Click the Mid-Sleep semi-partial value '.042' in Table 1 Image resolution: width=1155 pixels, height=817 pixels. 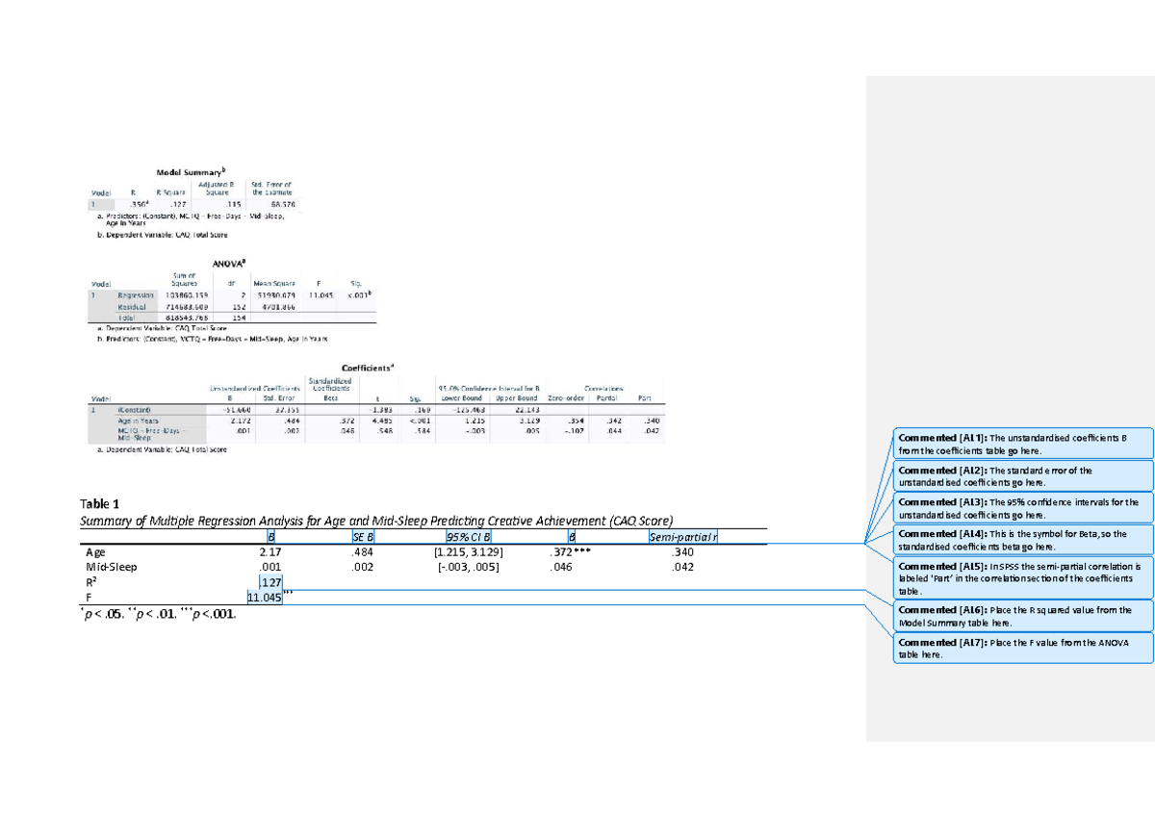point(682,567)
